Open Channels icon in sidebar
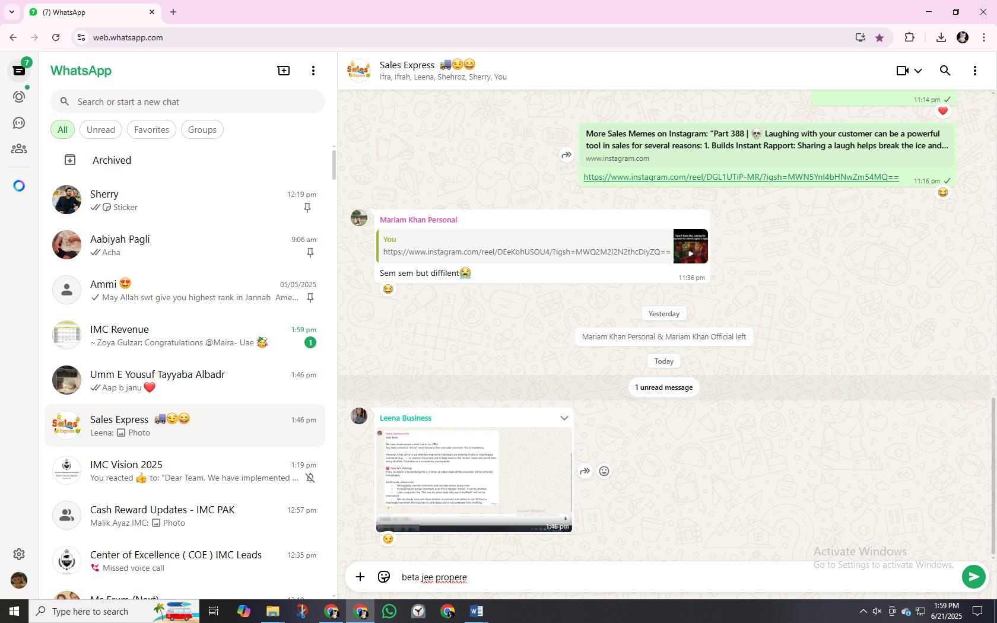The width and height of the screenshot is (997, 623). [x=19, y=123]
